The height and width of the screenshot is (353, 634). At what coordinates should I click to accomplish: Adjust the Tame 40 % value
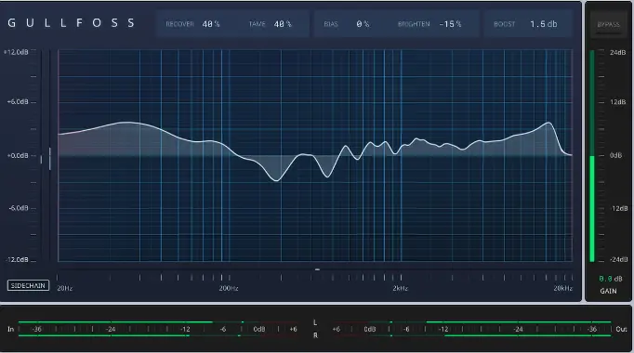point(283,24)
